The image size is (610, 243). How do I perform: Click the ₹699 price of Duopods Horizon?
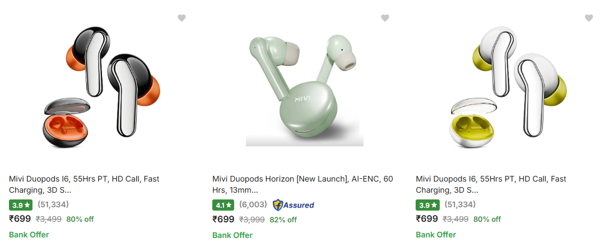[223, 219]
